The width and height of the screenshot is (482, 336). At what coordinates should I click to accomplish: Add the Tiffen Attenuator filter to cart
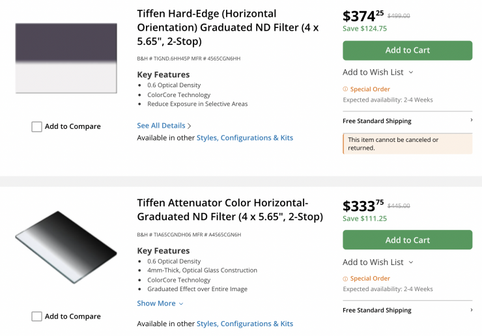pos(407,240)
